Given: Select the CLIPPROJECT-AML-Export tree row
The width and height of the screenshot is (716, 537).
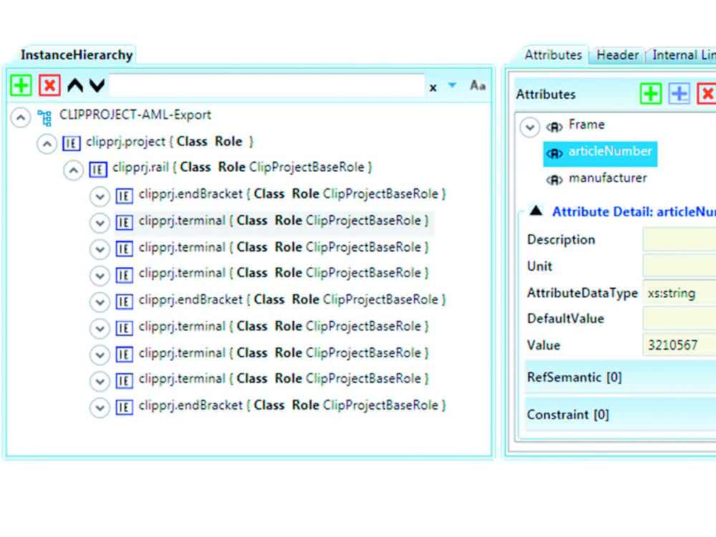Looking at the screenshot, I should click(x=135, y=115).
